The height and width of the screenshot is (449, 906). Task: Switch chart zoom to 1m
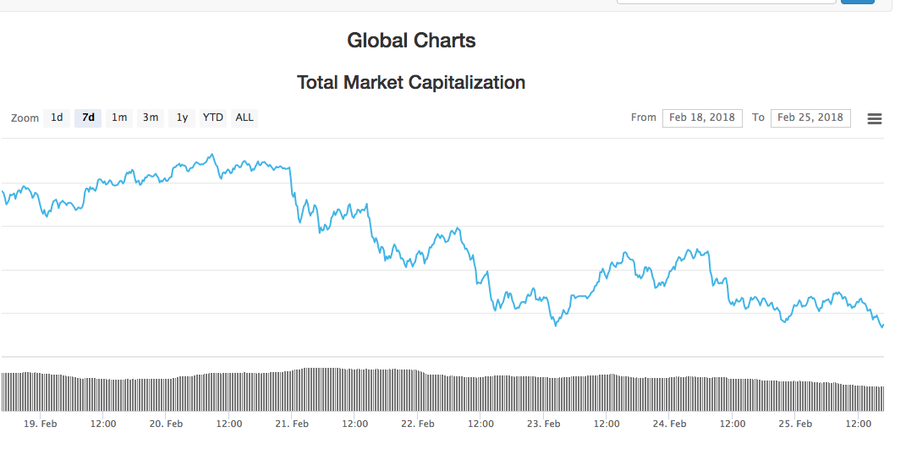[119, 118]
